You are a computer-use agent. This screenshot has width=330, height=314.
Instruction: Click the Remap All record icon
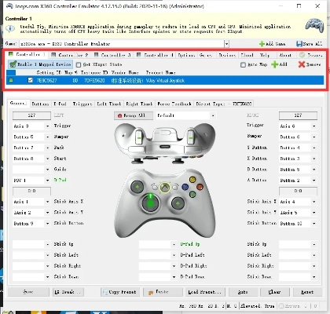click(120, 115)
